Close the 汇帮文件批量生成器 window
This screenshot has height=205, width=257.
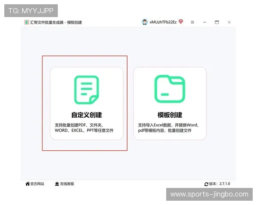pos(229,22)
